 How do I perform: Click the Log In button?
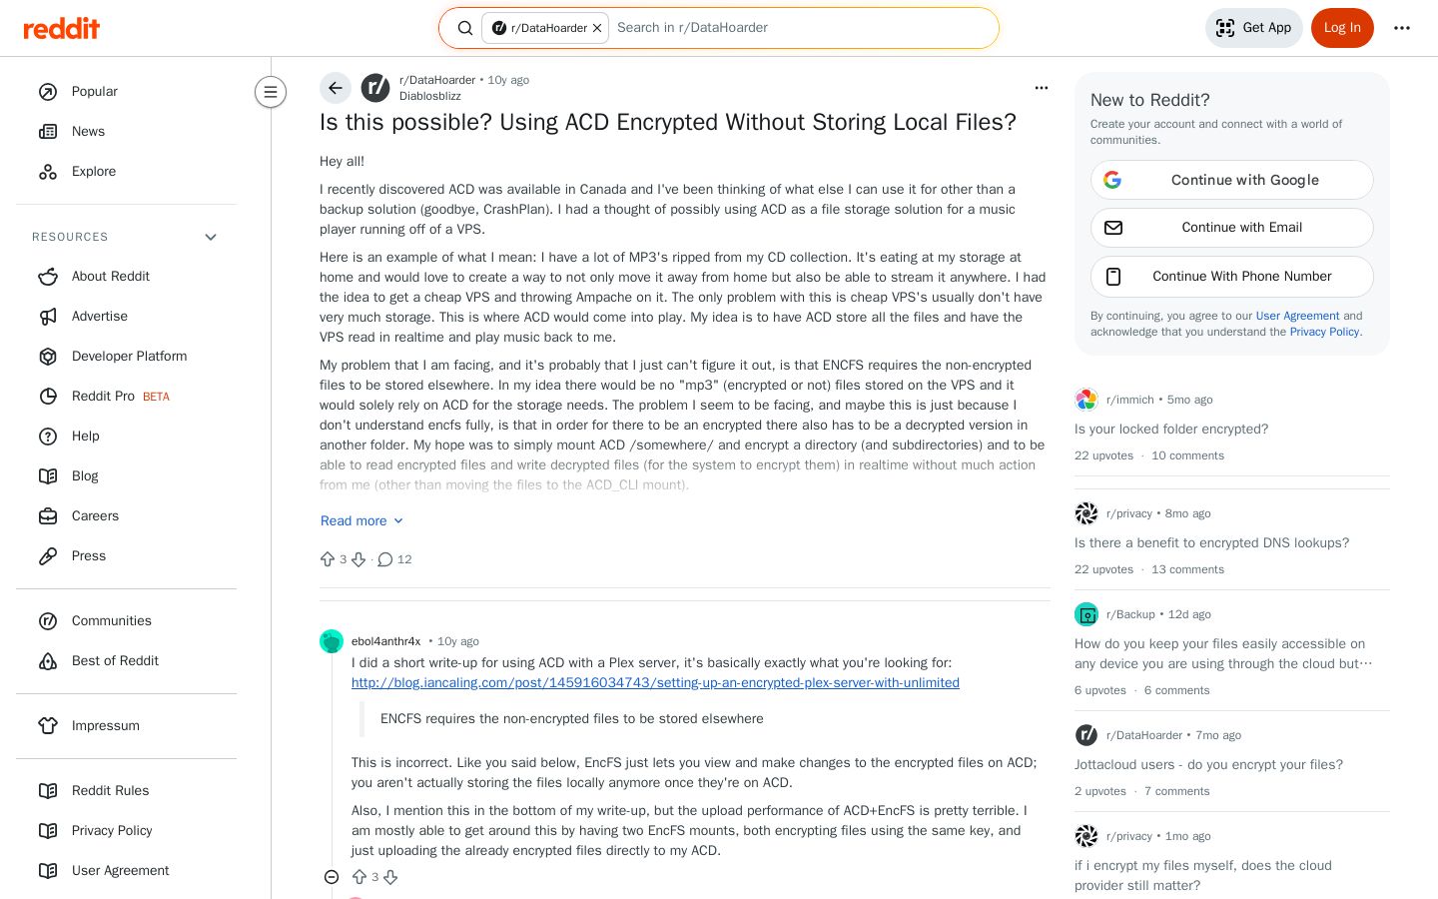click(x=1342, y=28)
